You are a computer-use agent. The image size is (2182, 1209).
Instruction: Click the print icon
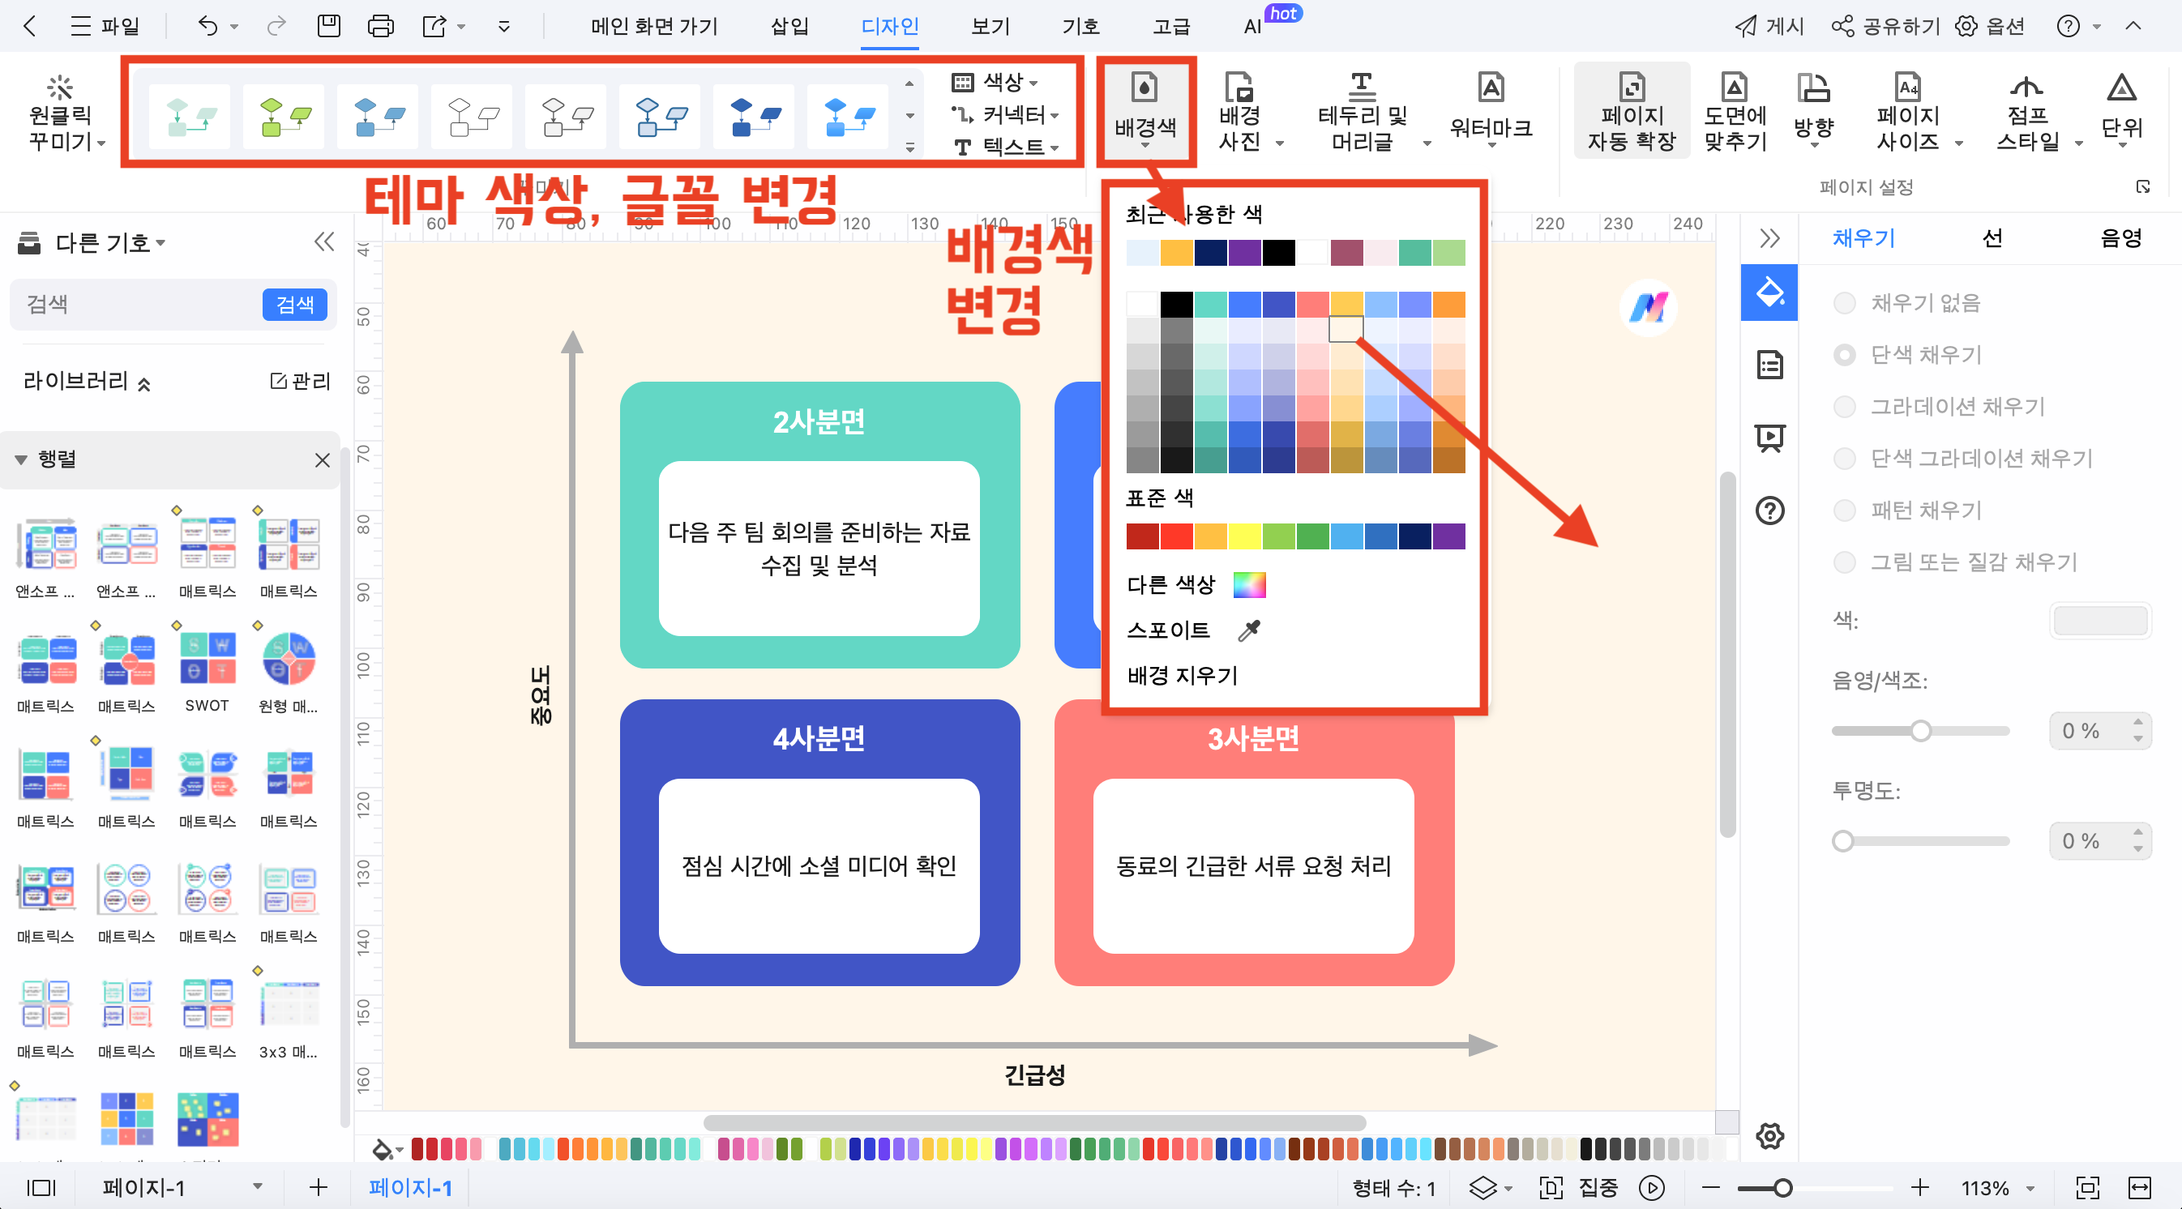point(380,26)
